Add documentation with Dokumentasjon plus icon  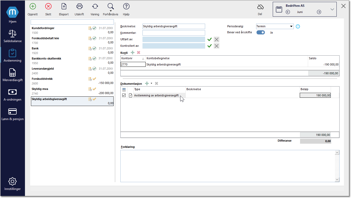click(147, 83)
